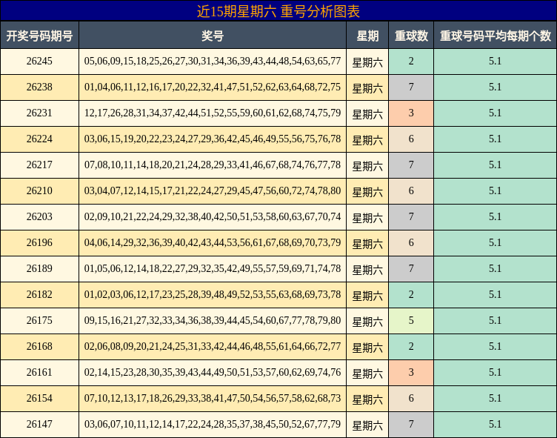Click the 开奖号码期号 column header
557x438 pixels.
(x=39, y=36)
